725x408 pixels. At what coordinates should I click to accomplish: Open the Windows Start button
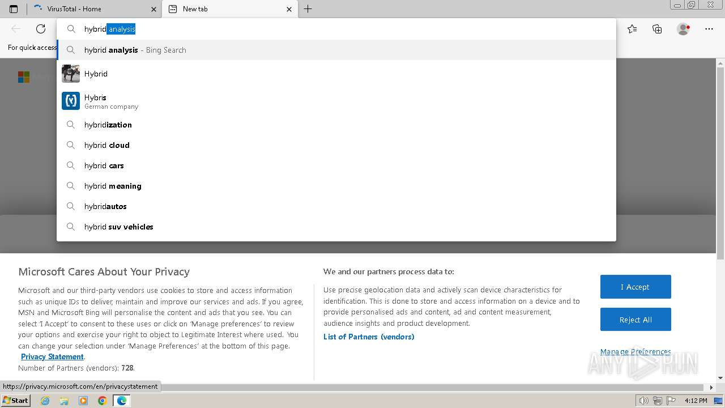pyautogui.click(x=15, y=400)
